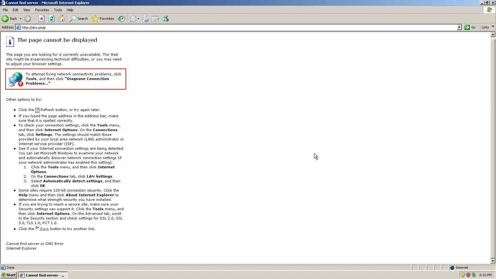Image resolution: width=496 pixels, height=279 pixels.
Task: Click the Windows Start button
Action: click(9, 275)
